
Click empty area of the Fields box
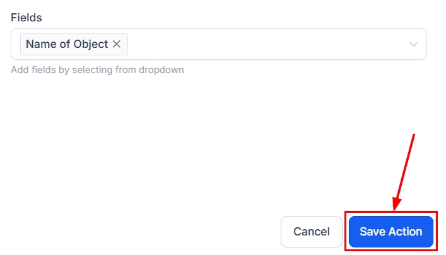tap(265, 44)
